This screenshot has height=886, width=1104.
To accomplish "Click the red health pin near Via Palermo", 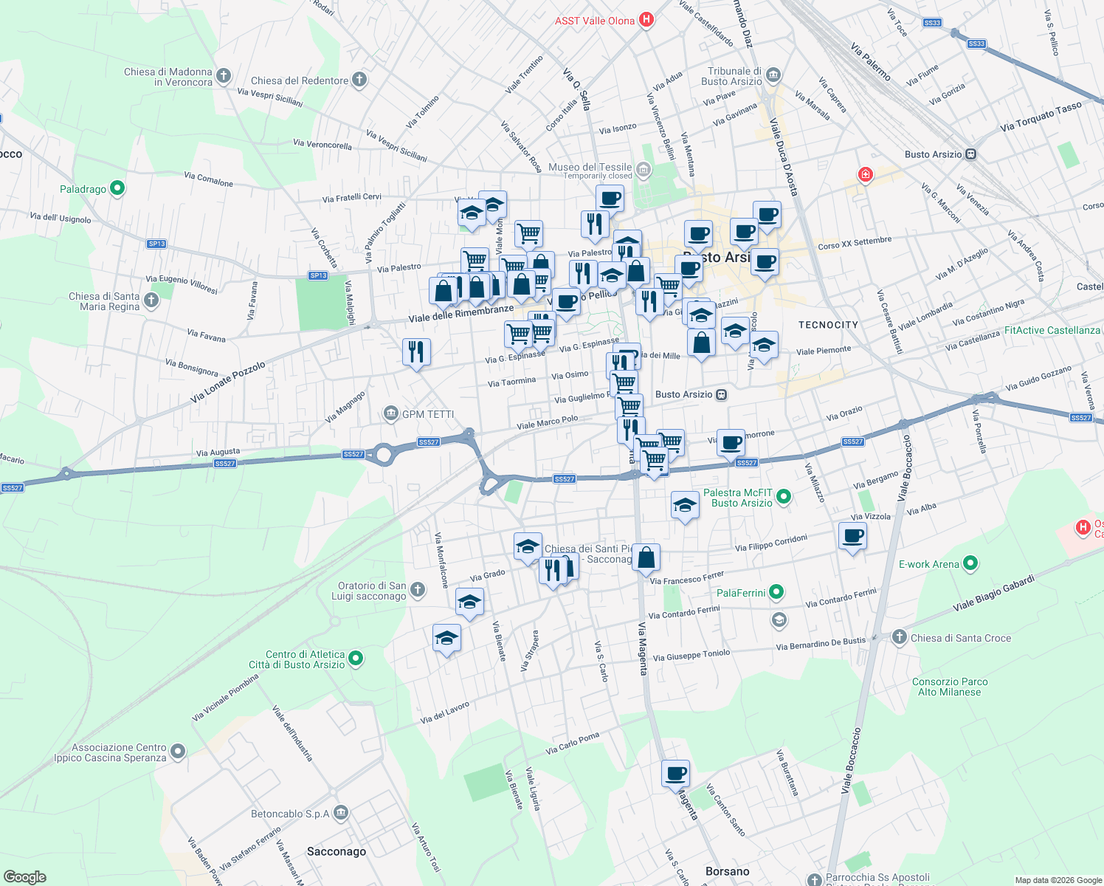I will (864, 175).
